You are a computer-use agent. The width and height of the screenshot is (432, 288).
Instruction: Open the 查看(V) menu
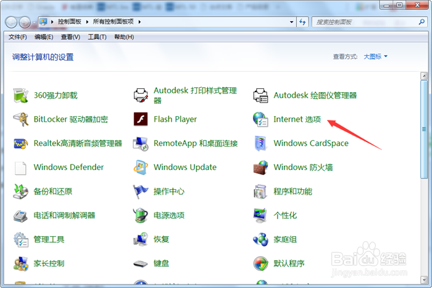click(70, 37)
